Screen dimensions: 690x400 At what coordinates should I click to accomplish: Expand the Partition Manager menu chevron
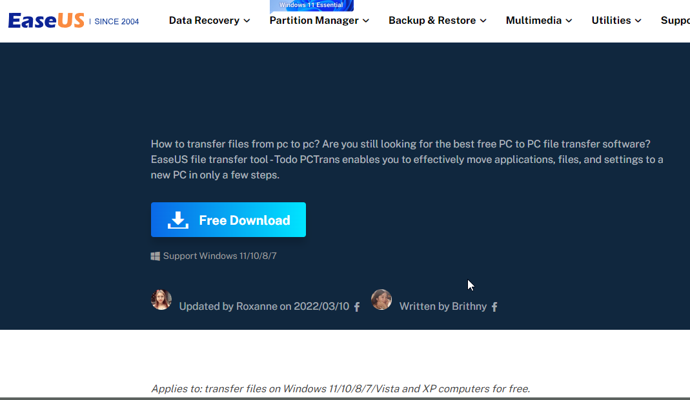click(366, 21)
